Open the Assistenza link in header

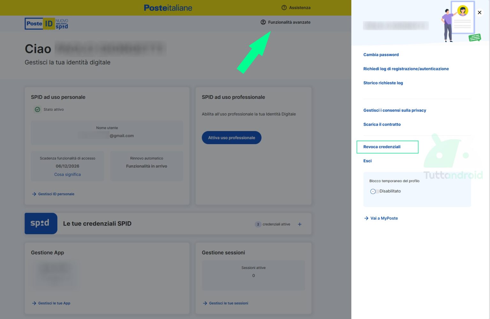[300, 8]
